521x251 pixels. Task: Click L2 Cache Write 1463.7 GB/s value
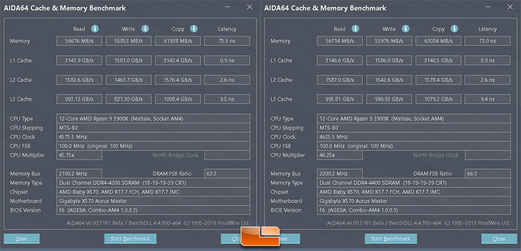click(129, 80)
